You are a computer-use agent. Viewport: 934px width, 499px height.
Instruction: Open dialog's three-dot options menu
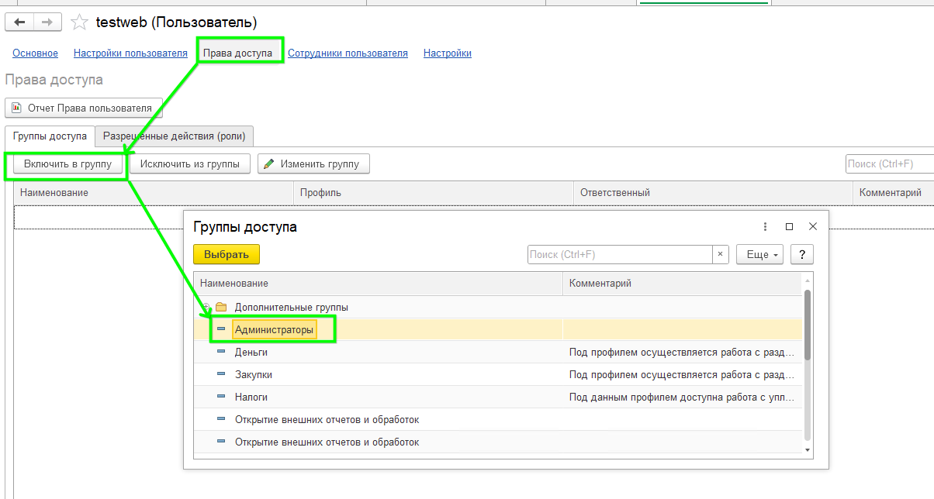coord(765,227)
